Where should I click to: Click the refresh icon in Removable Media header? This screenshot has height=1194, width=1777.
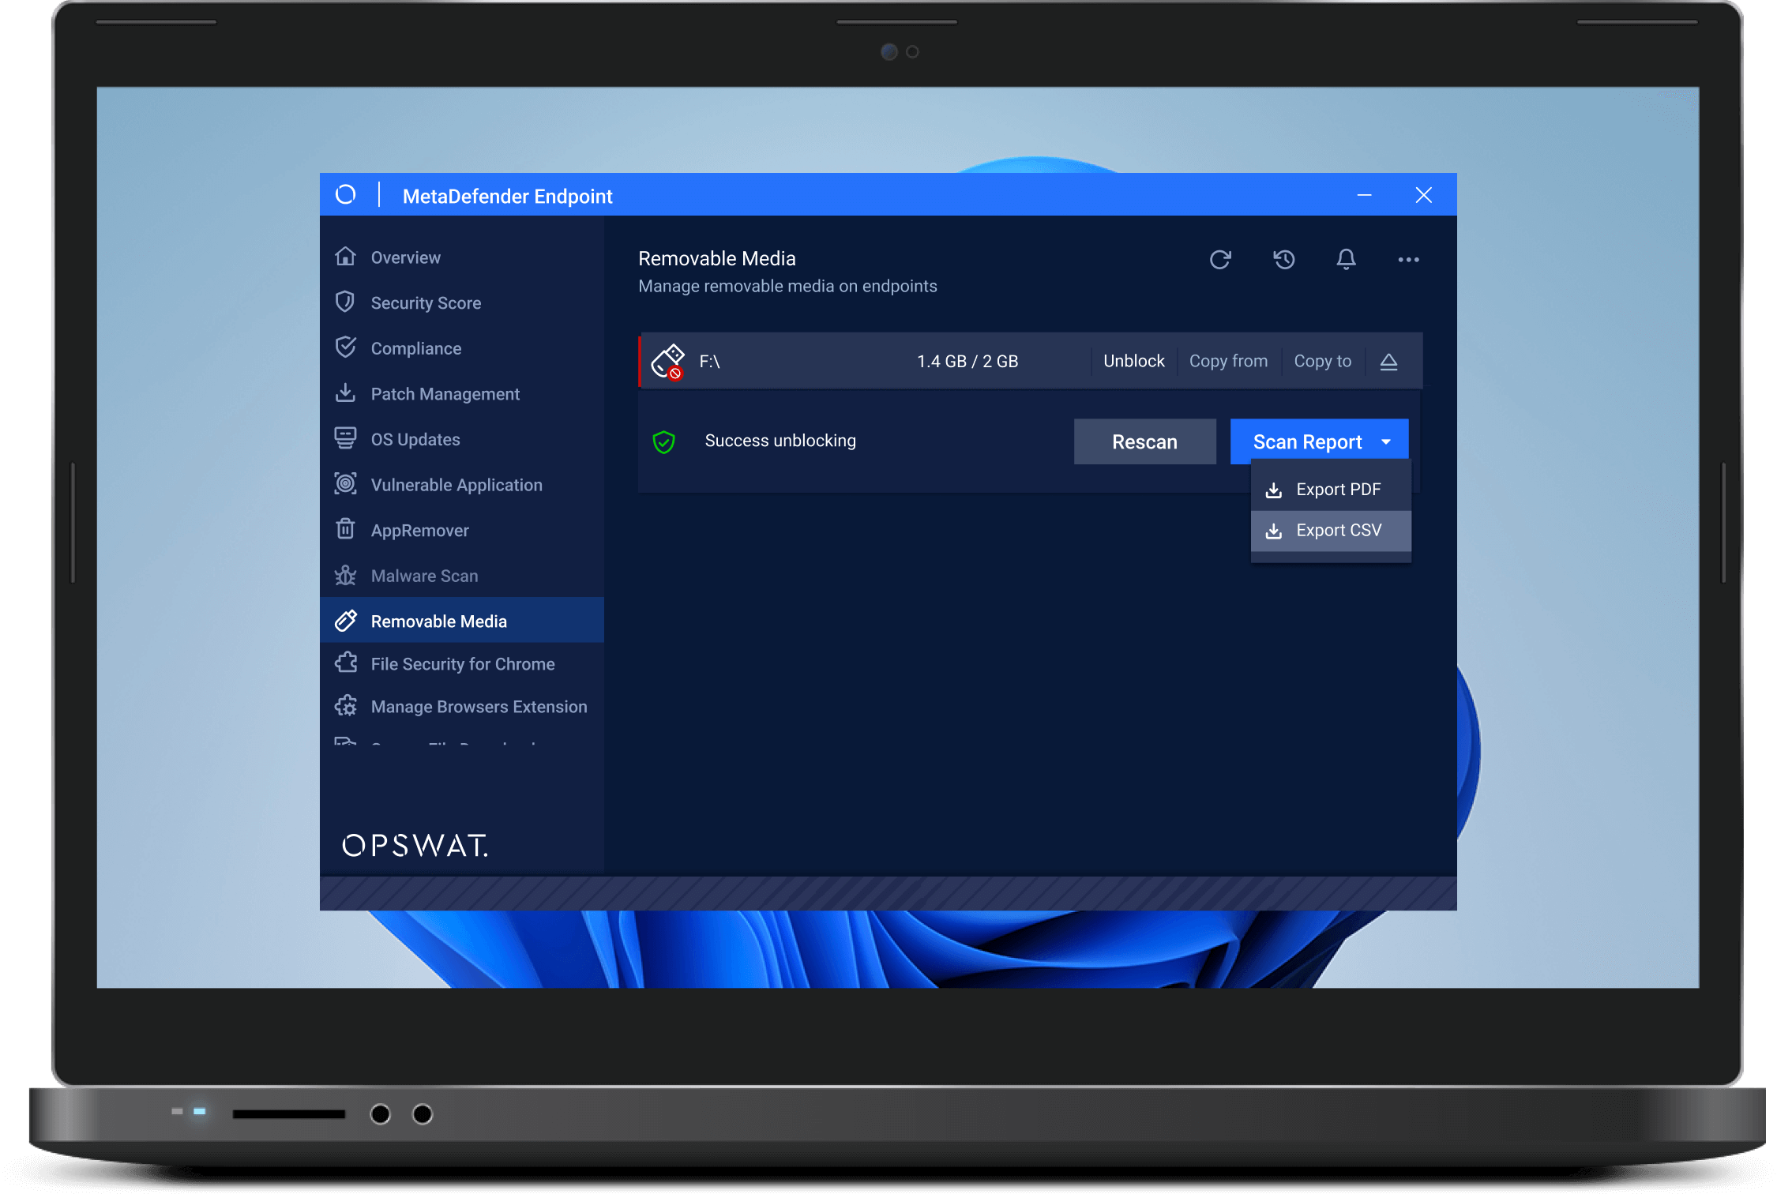(1220, 259)
